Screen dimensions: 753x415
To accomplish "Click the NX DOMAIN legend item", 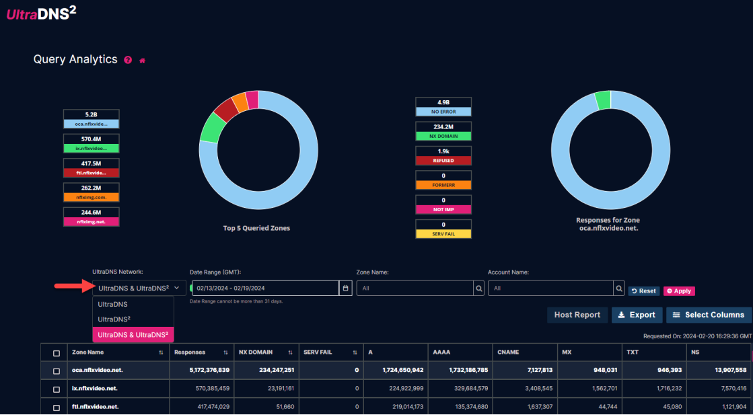I will 443,131.
